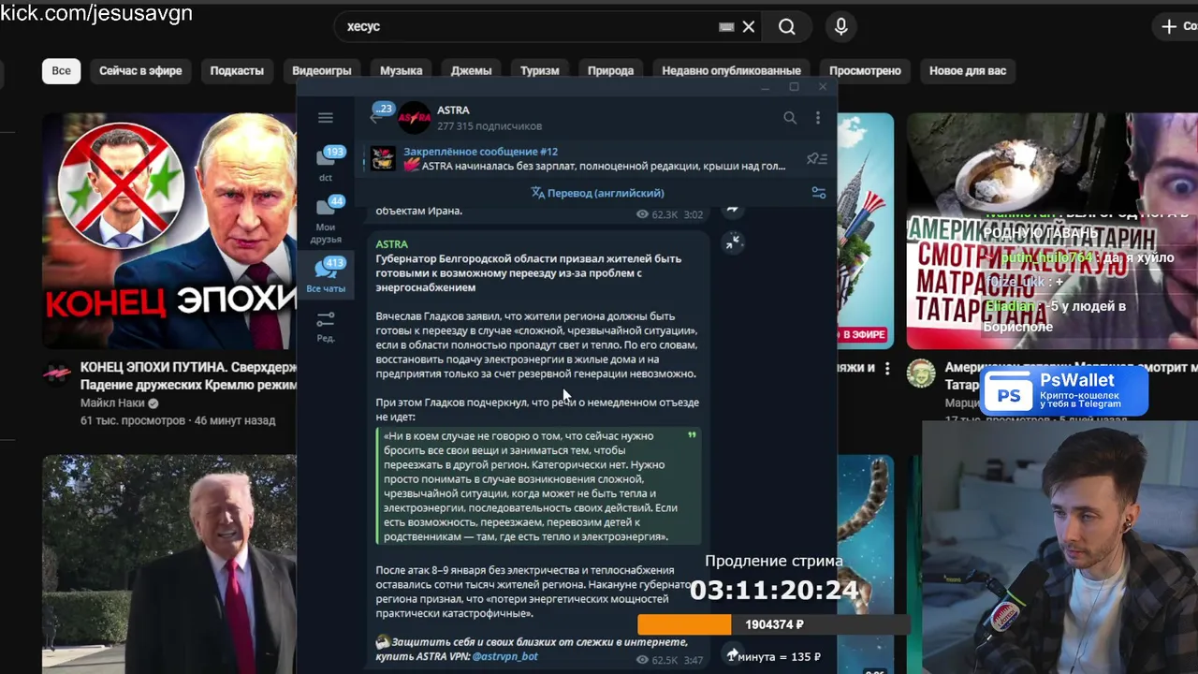Open ASTRA channel three-dot menu
This screenshot has height=674, width=1198.
817,118
